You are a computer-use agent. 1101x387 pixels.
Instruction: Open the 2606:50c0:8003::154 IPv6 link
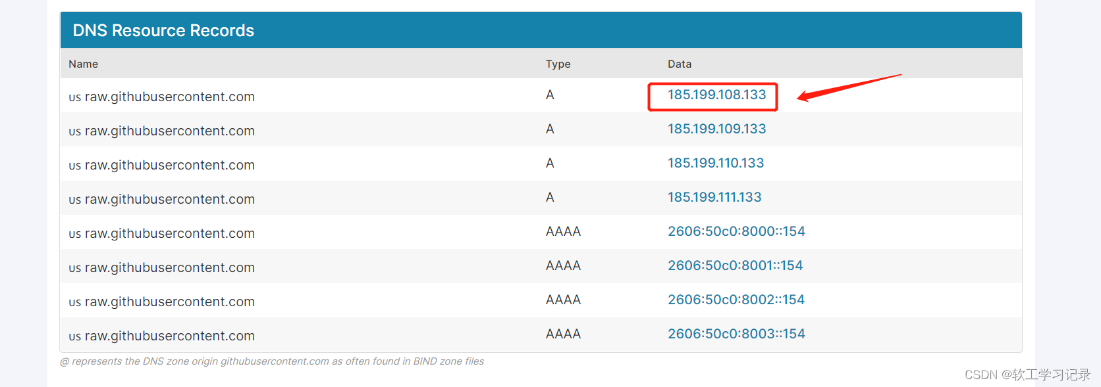(x=736, y=334)
